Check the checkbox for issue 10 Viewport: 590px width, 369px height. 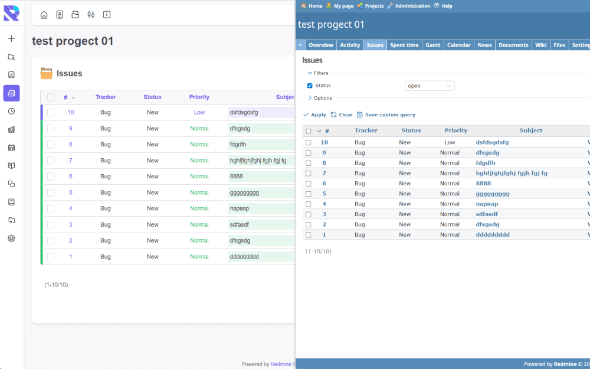[308, 142]
